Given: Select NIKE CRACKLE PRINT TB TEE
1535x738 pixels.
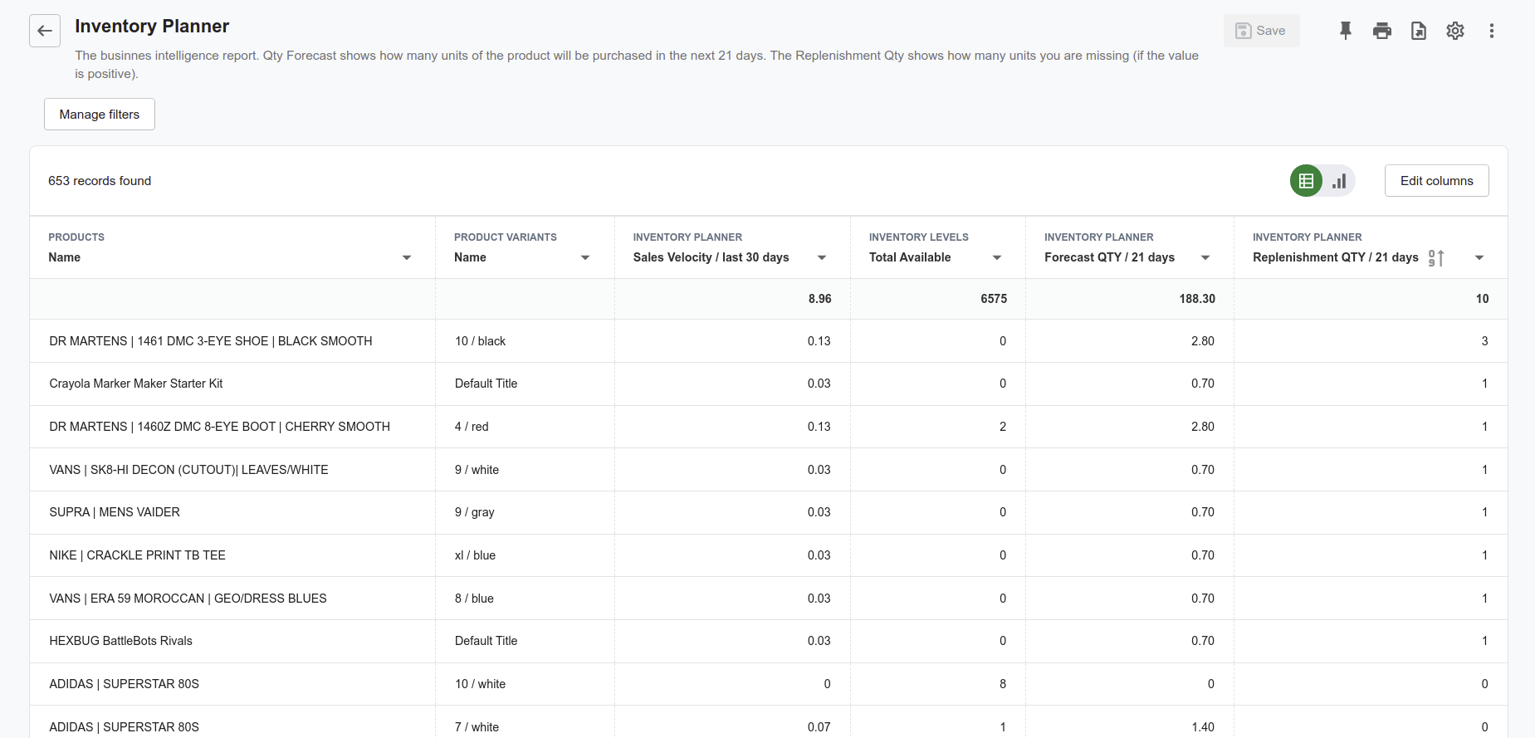Looking at the screenshot, I should click(x=137, y=555).
